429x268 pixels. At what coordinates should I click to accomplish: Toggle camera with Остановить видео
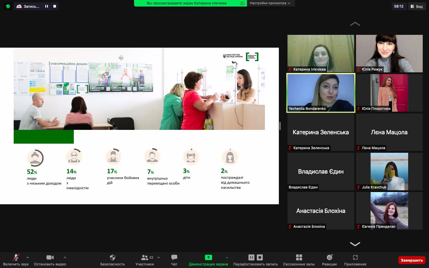click(x=50, y=258)
